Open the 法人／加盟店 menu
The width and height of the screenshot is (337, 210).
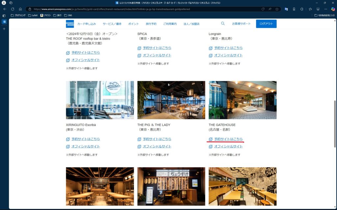point(191,24)
